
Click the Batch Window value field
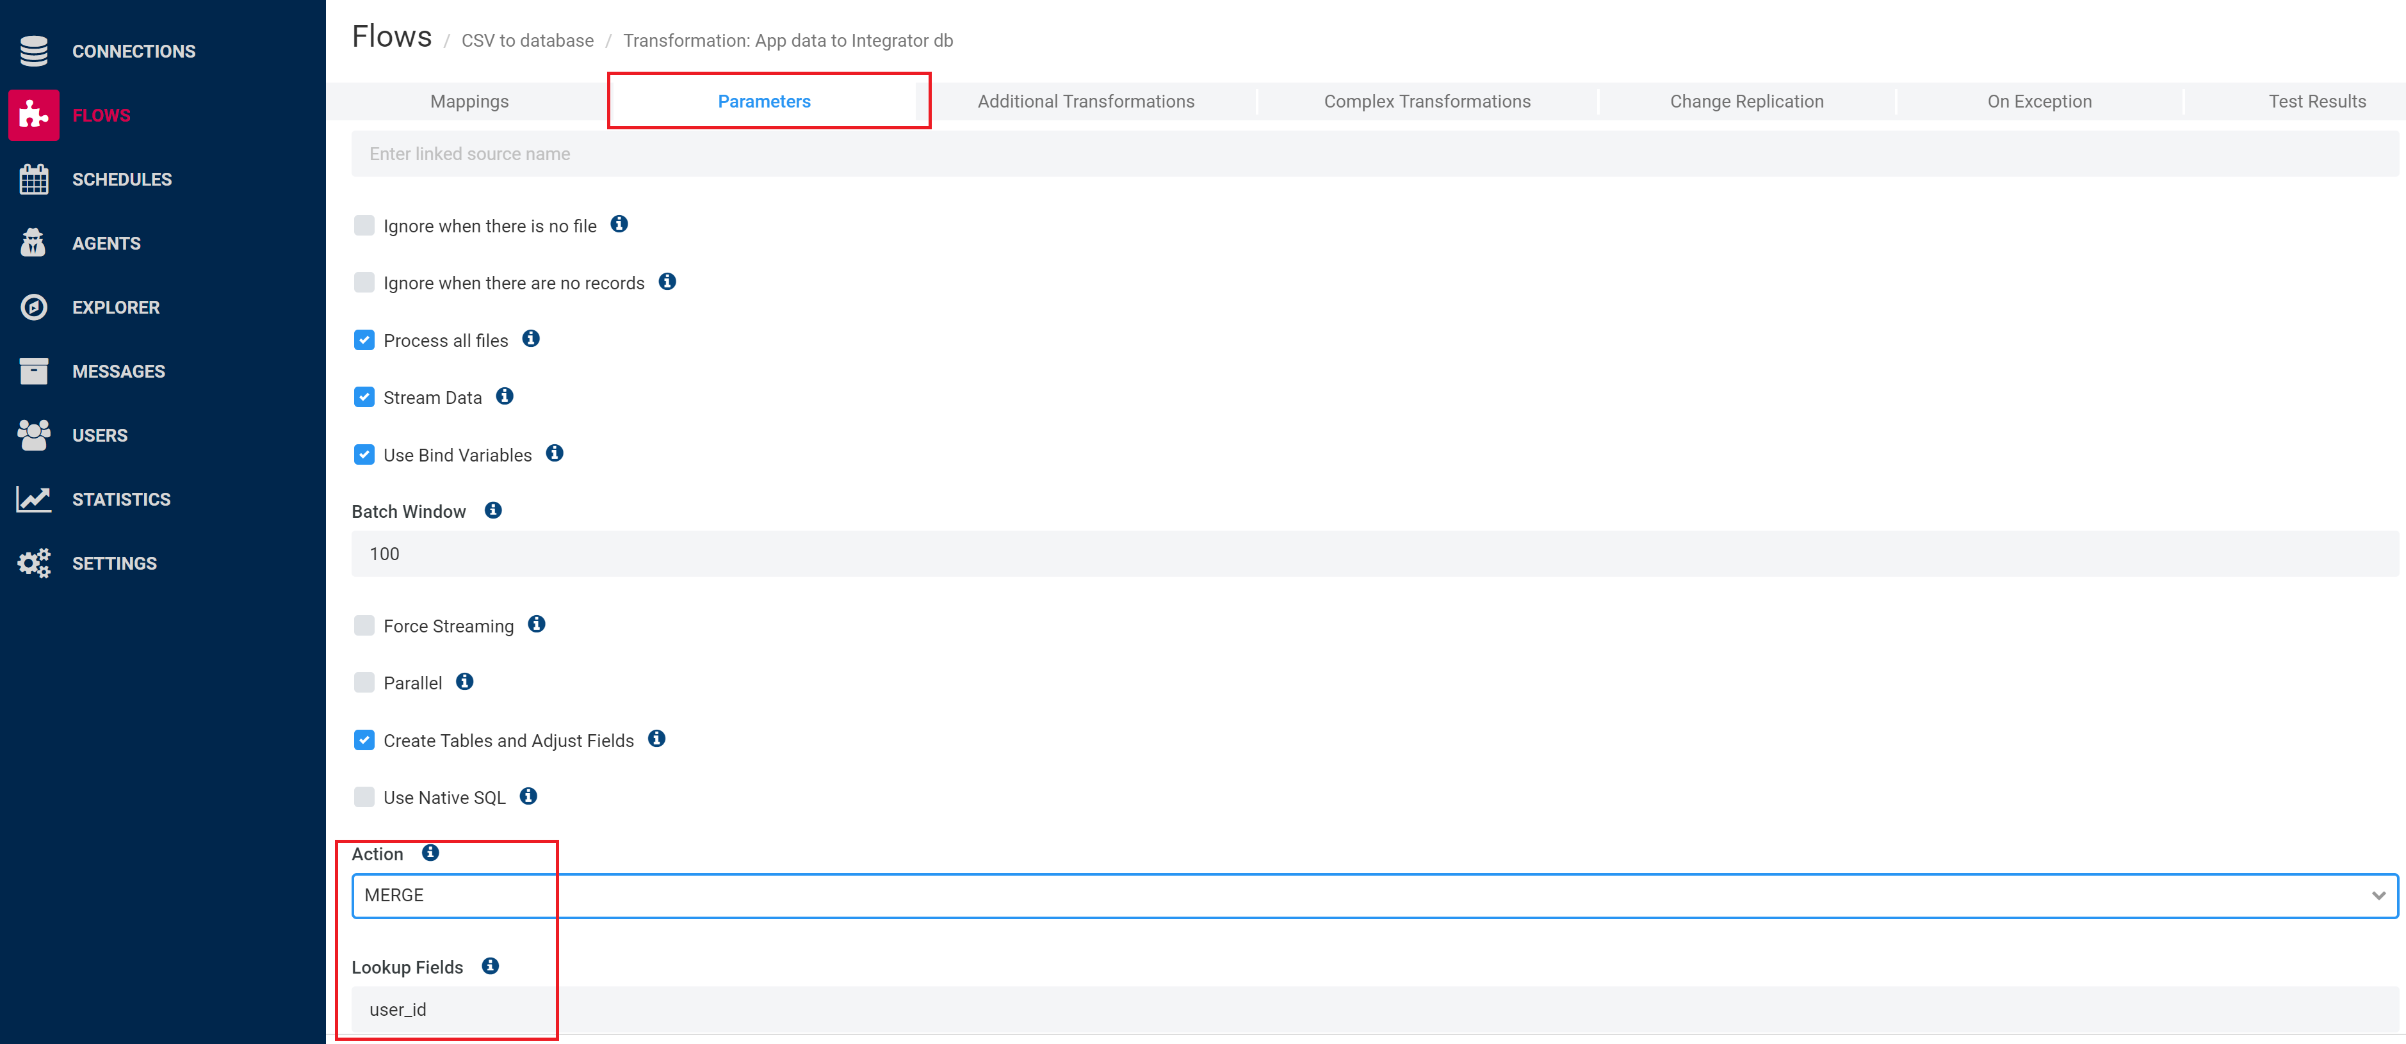(x=1373, y=554)
